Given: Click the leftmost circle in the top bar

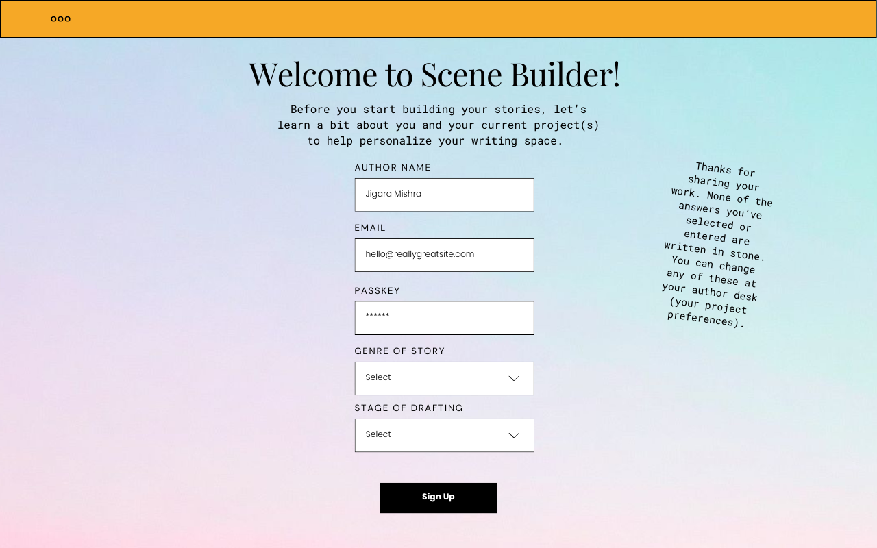Looking at the screenshot, I should coord(53,19).
